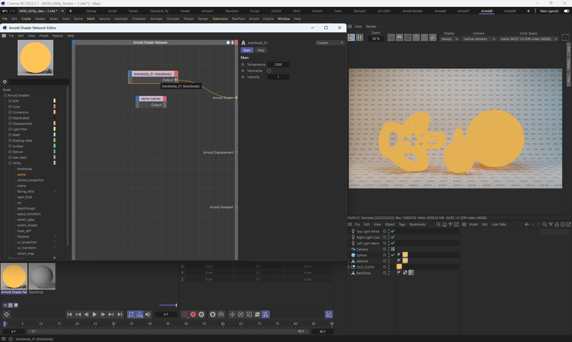Toggle Top Light White enabled checkmark
Screen dimensions: 572x342
(x=393, y=231)
